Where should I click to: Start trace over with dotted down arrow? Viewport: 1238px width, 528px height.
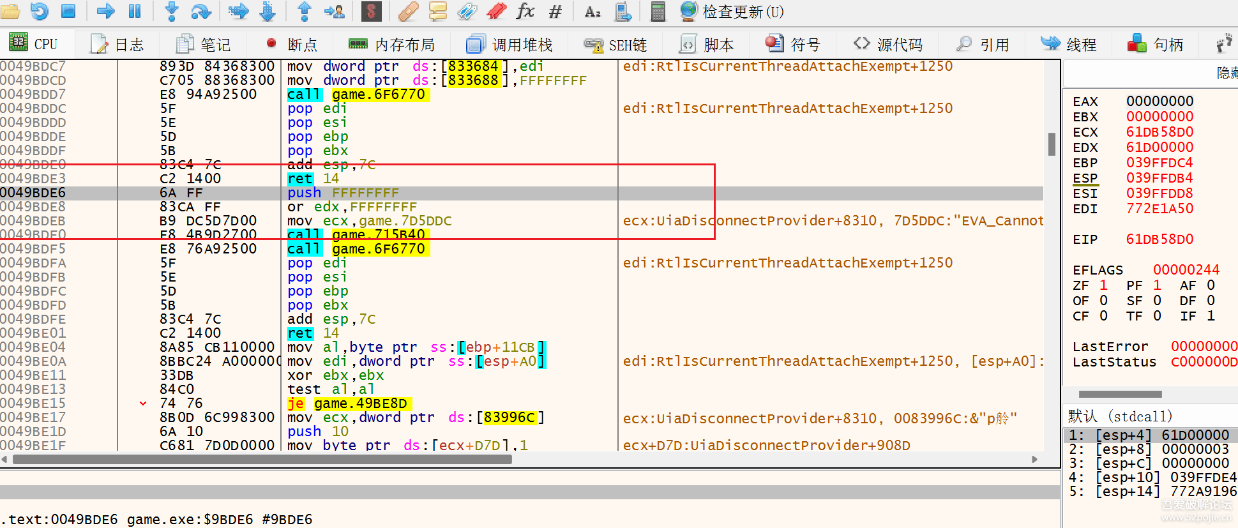coord(268,11)
